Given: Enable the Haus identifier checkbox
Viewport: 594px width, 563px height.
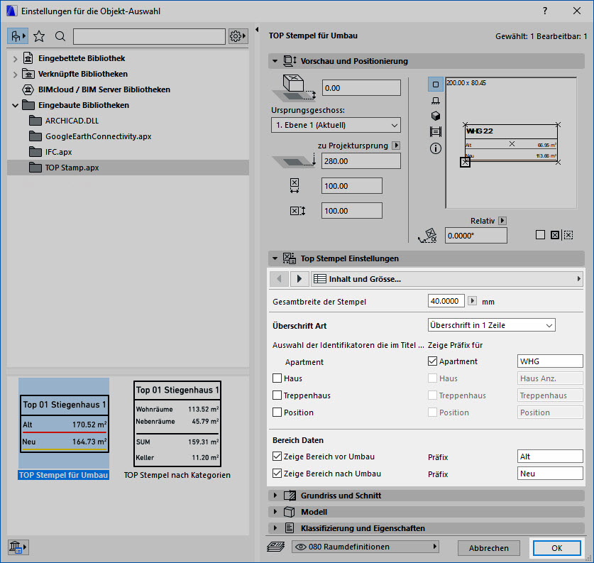Looking at the screenshot, I should (x=277, y=378).
